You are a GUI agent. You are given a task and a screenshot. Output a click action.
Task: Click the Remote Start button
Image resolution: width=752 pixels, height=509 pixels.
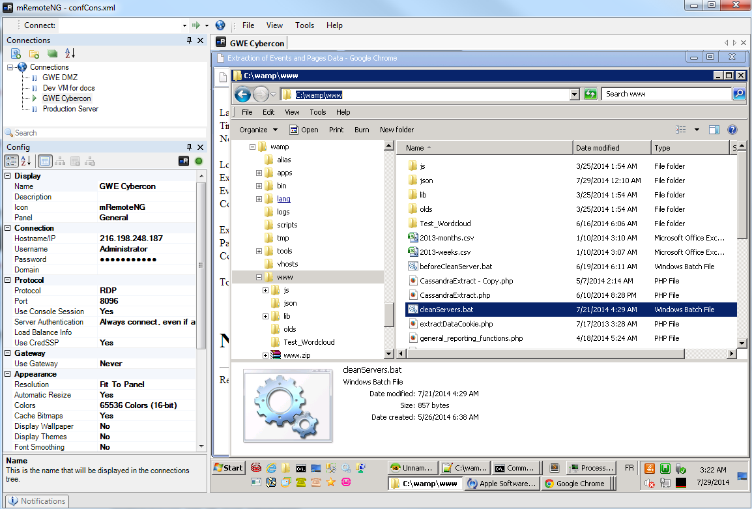click(x=228, y=468)
